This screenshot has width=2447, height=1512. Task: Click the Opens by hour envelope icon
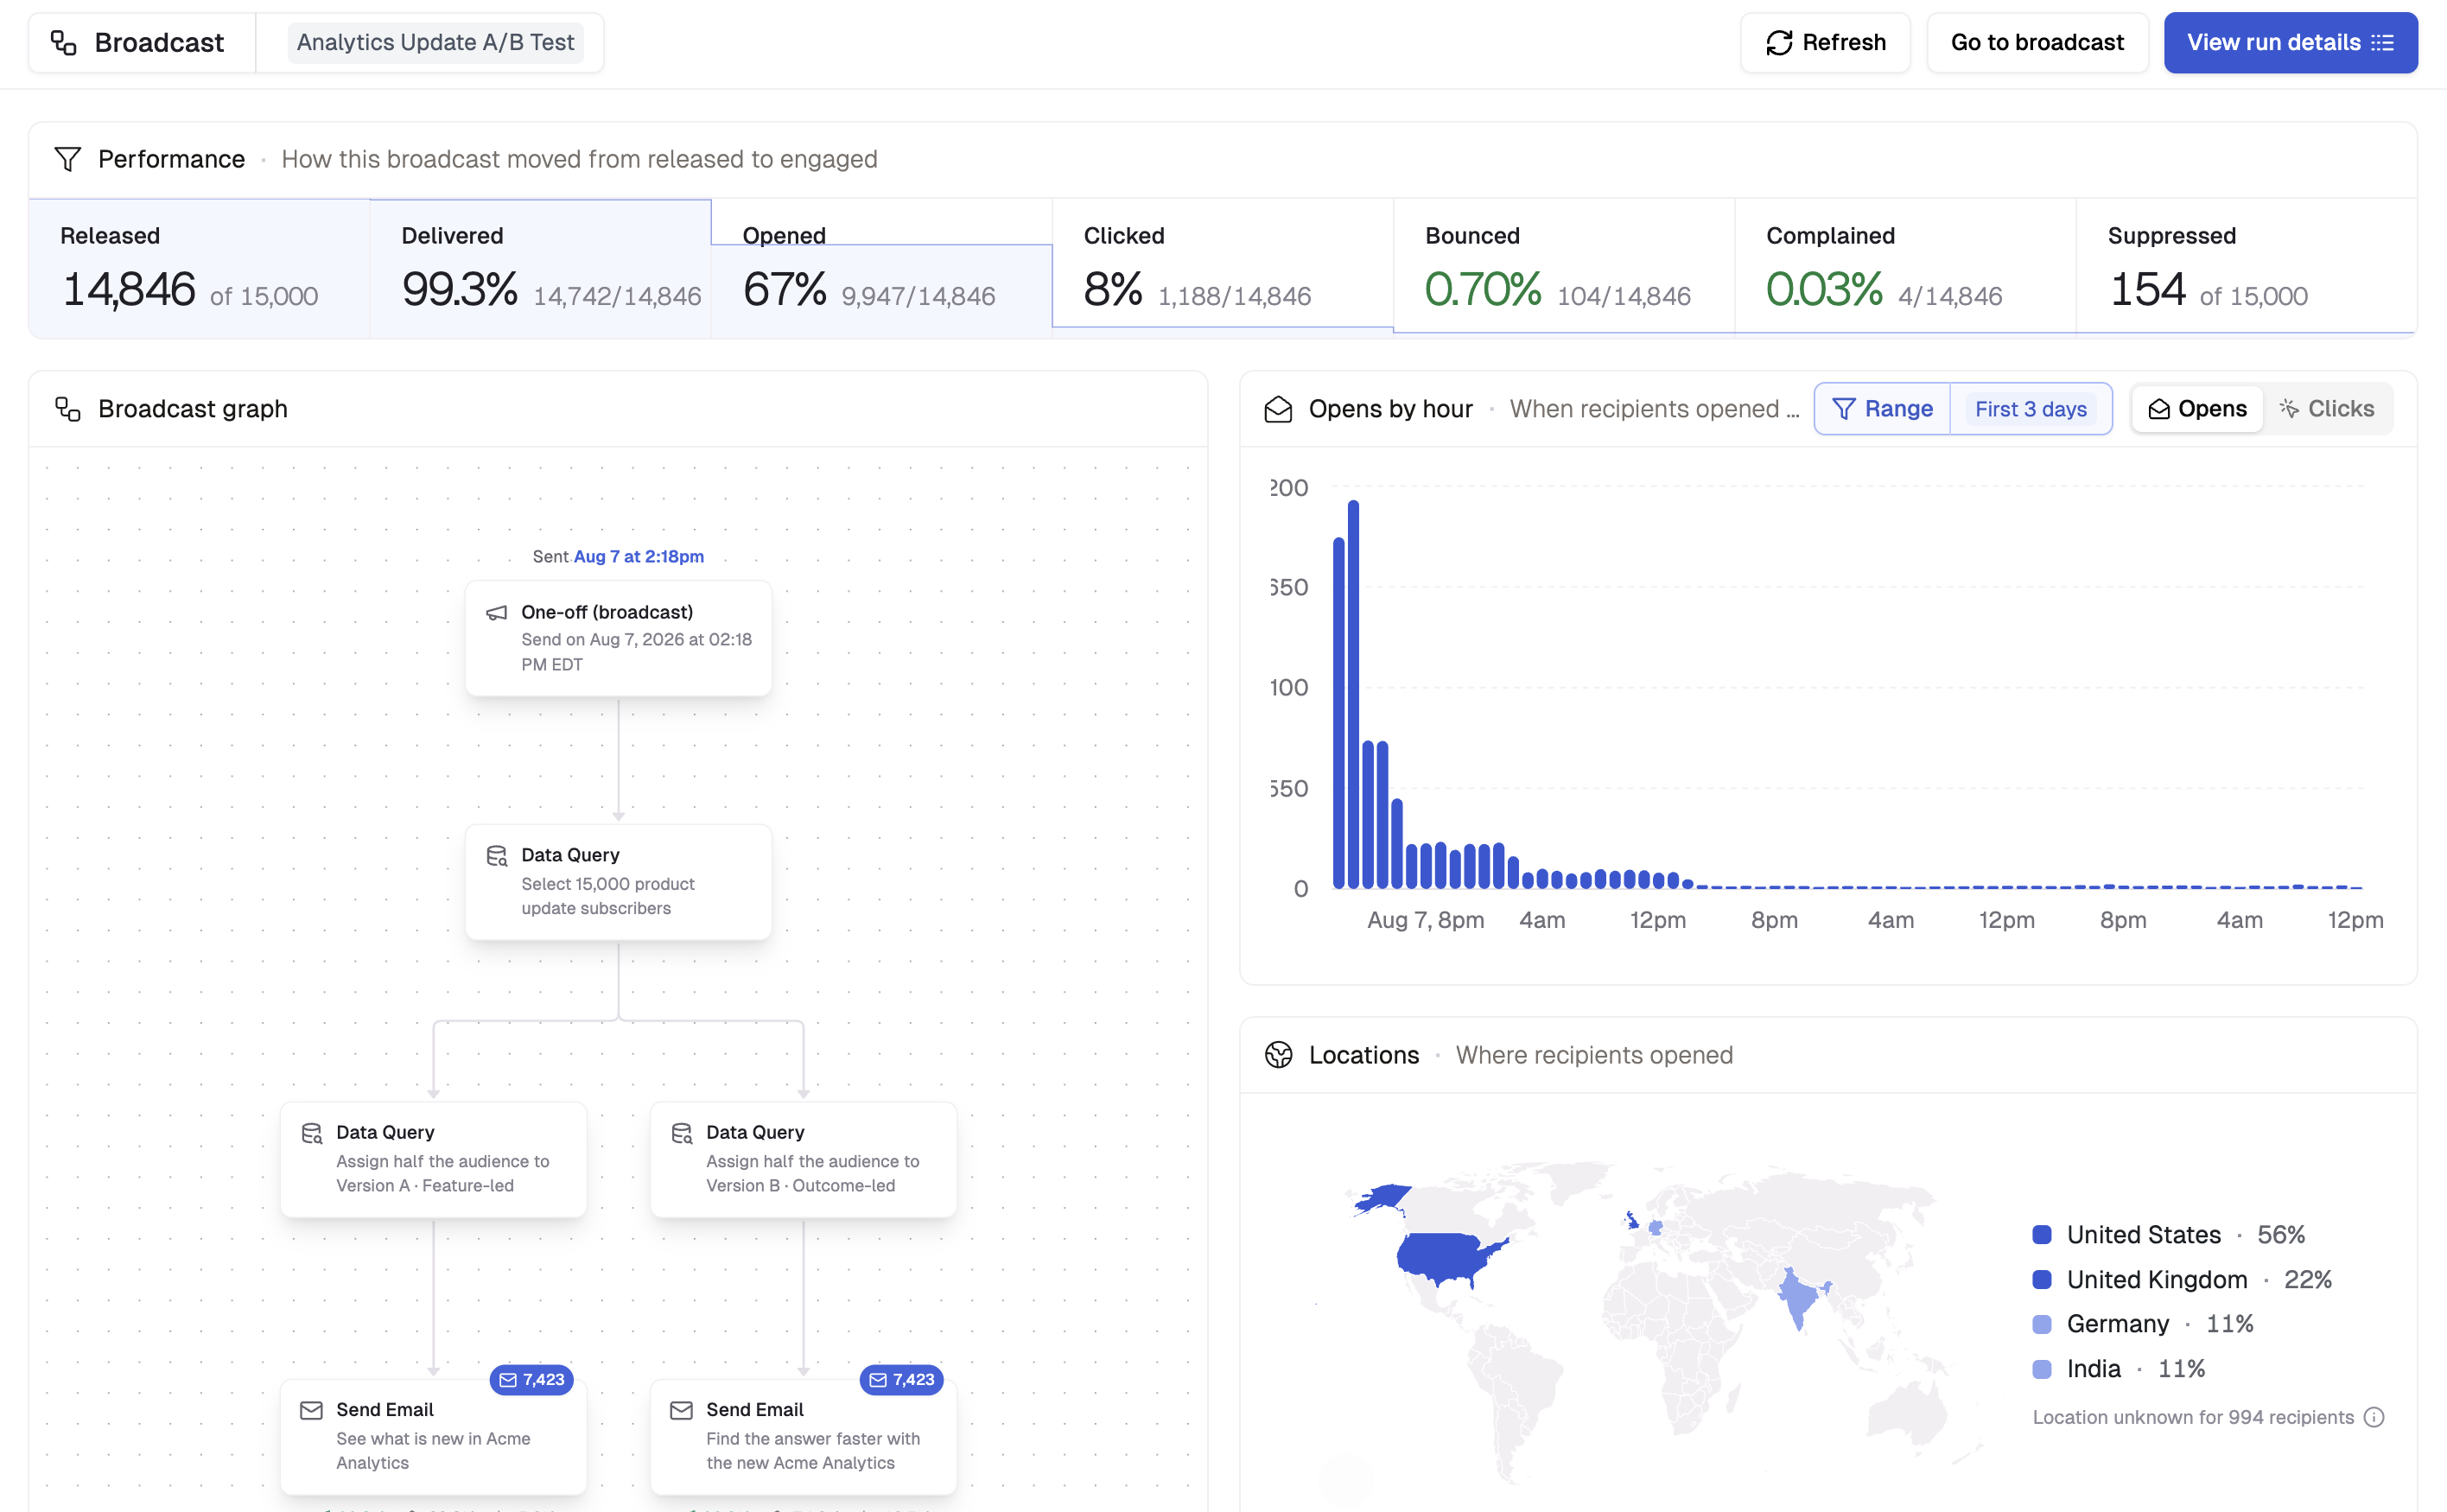pyautogui.click(x=1278, y=409)
